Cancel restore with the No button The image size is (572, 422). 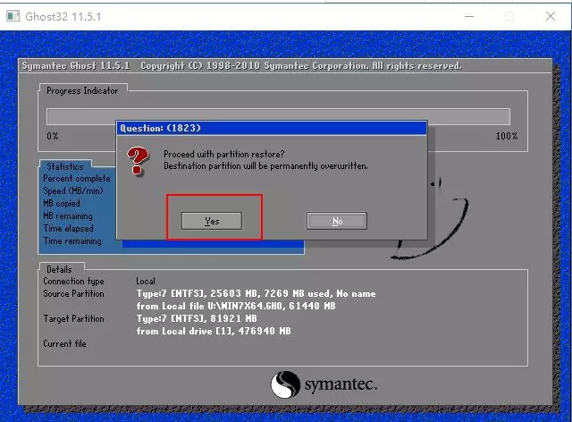pyautogui.click(x=337, y=221)
